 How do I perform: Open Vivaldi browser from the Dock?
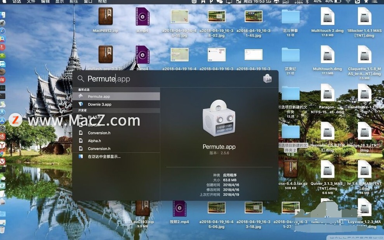click(2, 161)
